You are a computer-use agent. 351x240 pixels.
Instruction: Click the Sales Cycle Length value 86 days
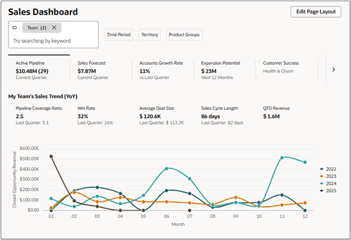coord(210,117)
